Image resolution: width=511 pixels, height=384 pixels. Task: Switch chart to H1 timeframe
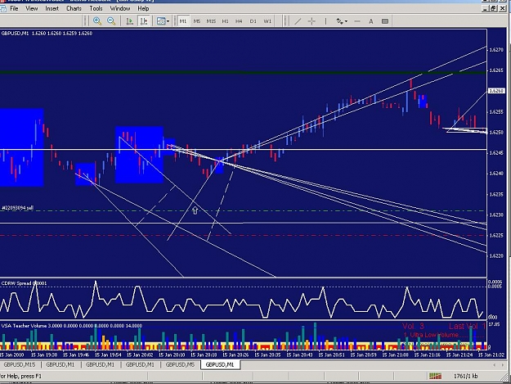click(x=225, y=21)
